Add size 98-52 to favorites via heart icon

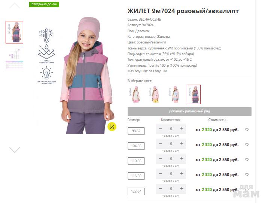(247, 130)
